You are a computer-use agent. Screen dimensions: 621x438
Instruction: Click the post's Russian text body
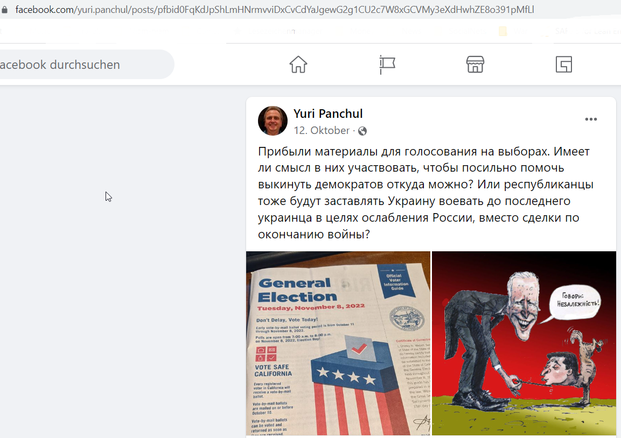click(425, 193)
